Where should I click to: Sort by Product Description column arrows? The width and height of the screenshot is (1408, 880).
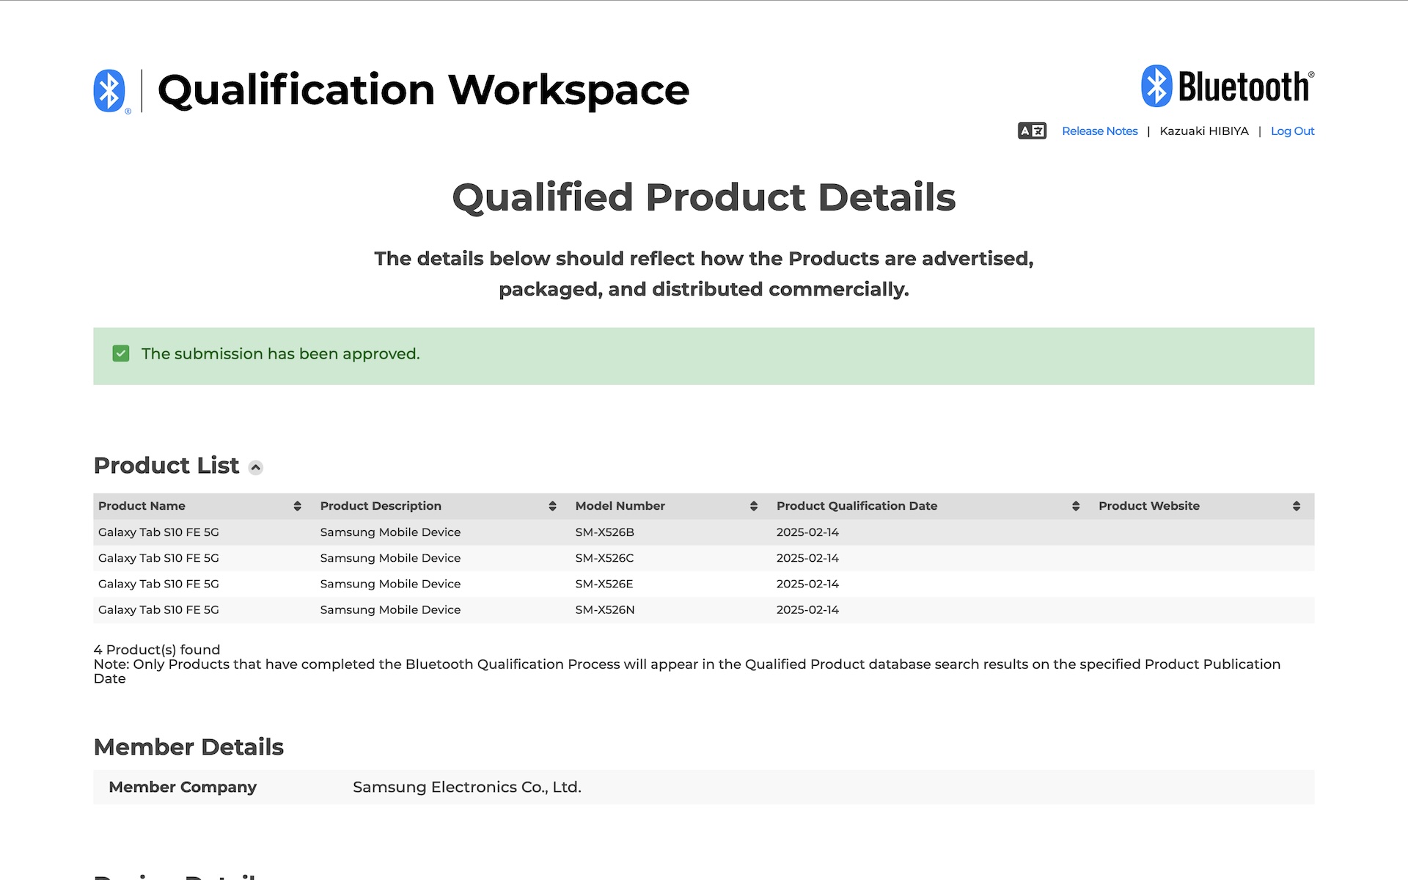click(x=552, y=506)
